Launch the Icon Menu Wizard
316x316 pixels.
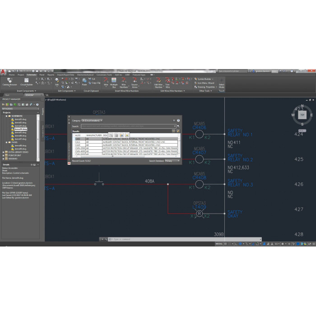click(204, 83)
